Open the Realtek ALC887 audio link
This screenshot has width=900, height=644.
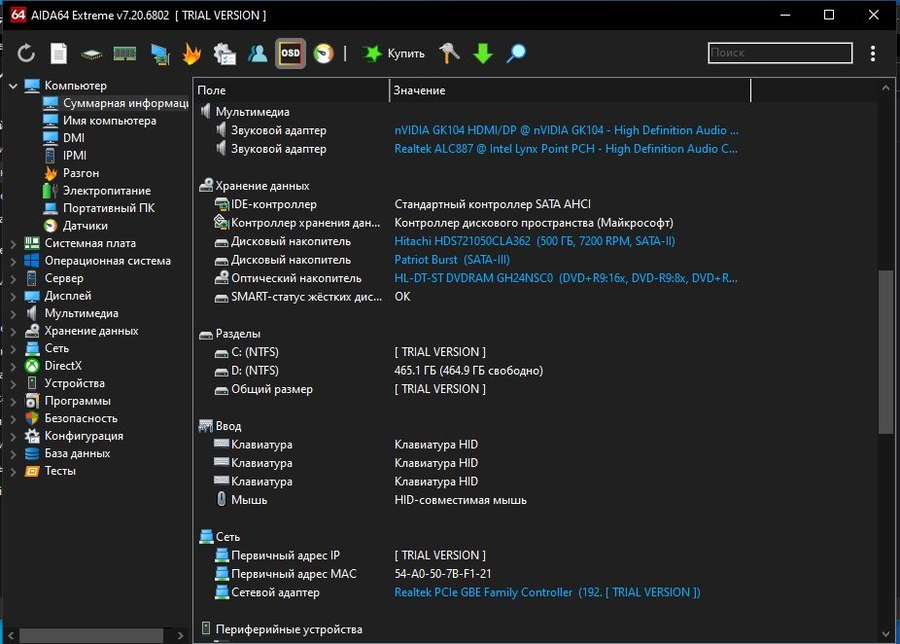(566, 149)
